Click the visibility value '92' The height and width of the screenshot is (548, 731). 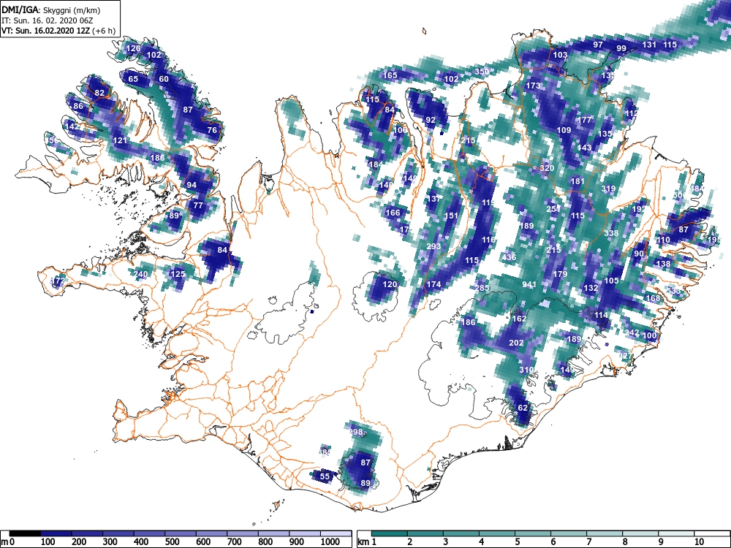[431, 120]
